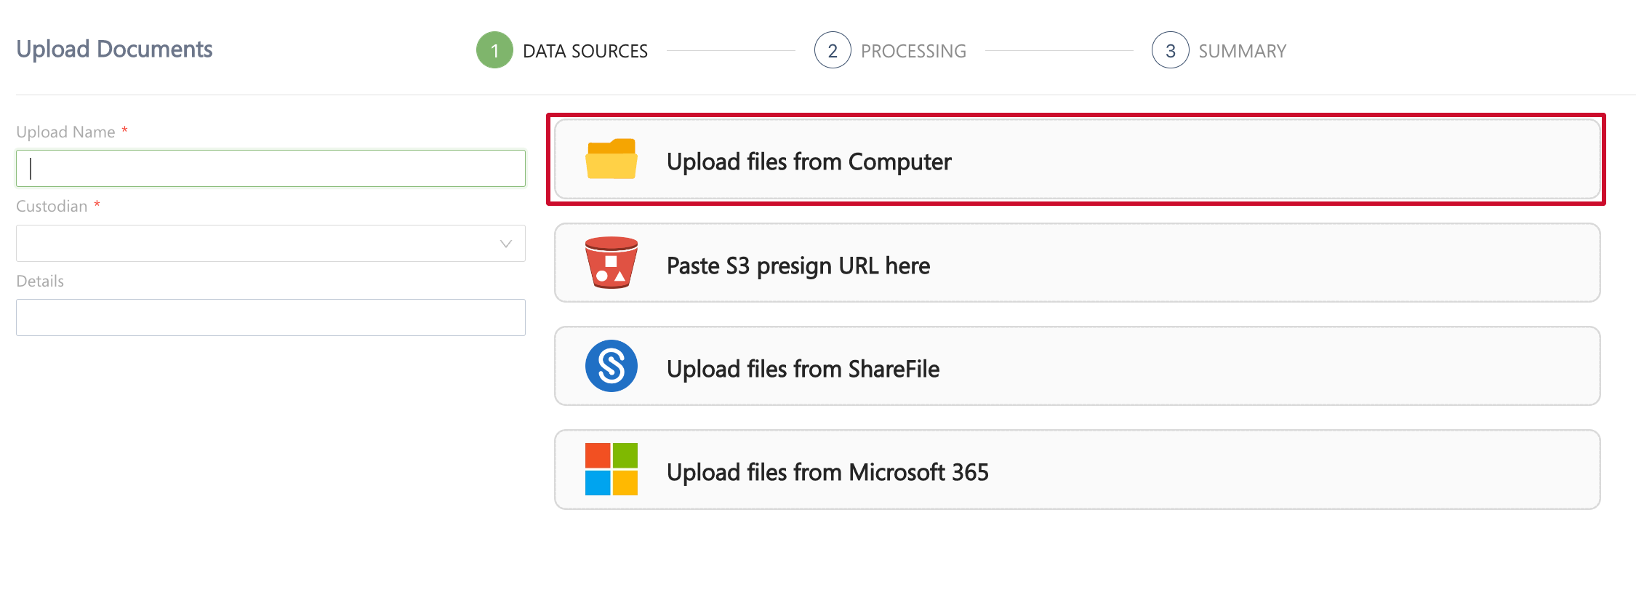This screenshot has width=1636, height=595.
Task: Click the yellow folder icon
Action: 611,159
